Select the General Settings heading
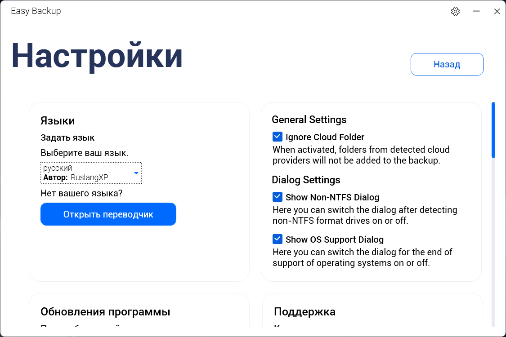This screenshot has width=506, height=337. [x=309, y=120]
